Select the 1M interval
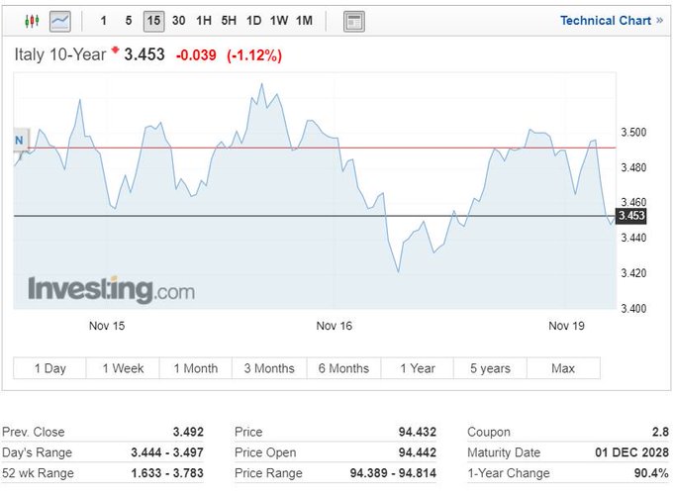 304,21
